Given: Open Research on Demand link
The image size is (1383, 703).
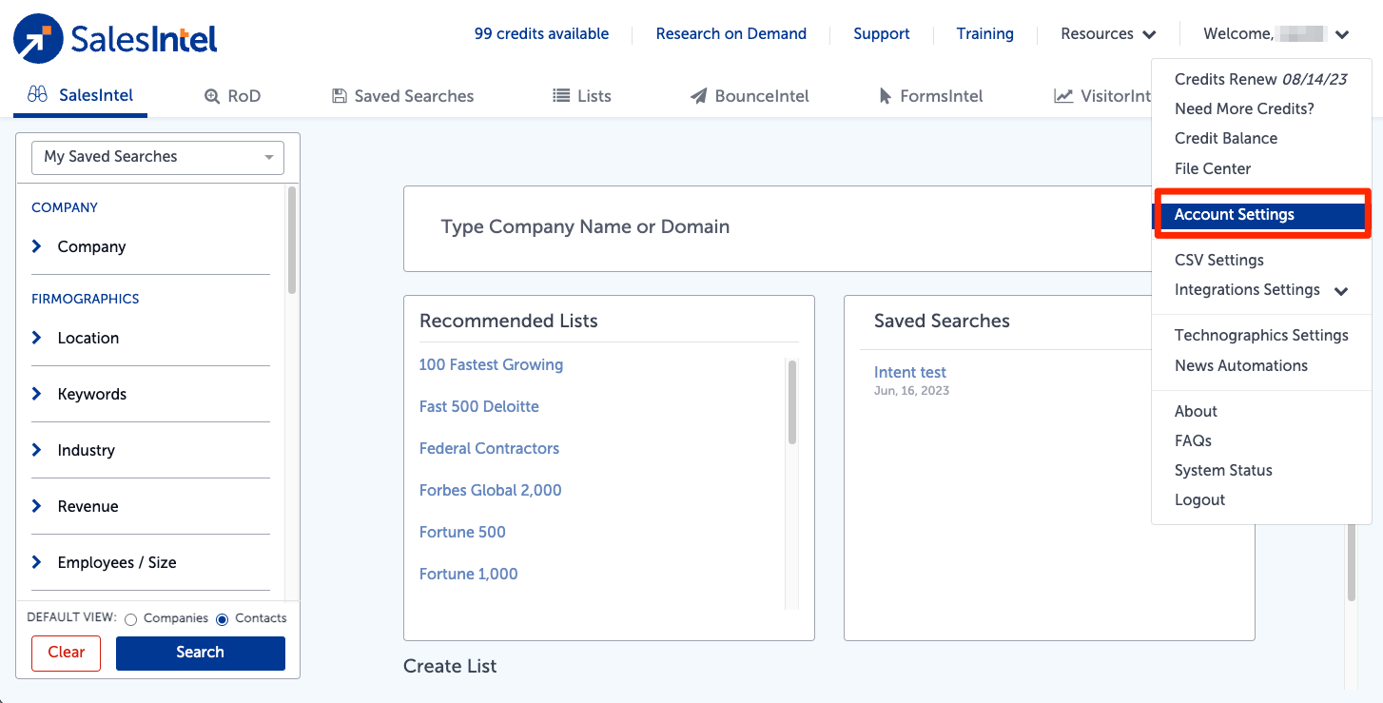Looking at the screenshot, I should [731, 34].
